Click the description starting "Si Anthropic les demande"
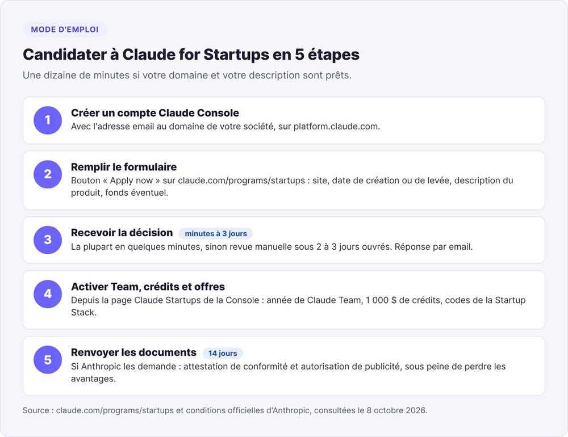 288,372
